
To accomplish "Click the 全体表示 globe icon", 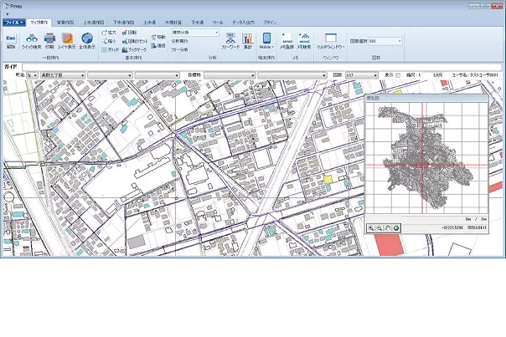I will pyautogui.click(x=87, y=40).
